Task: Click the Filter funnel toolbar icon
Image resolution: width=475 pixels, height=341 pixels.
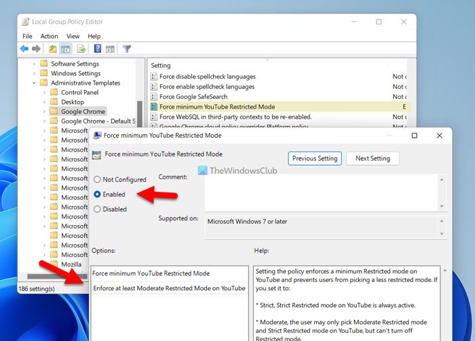Action: pos(127,48)
